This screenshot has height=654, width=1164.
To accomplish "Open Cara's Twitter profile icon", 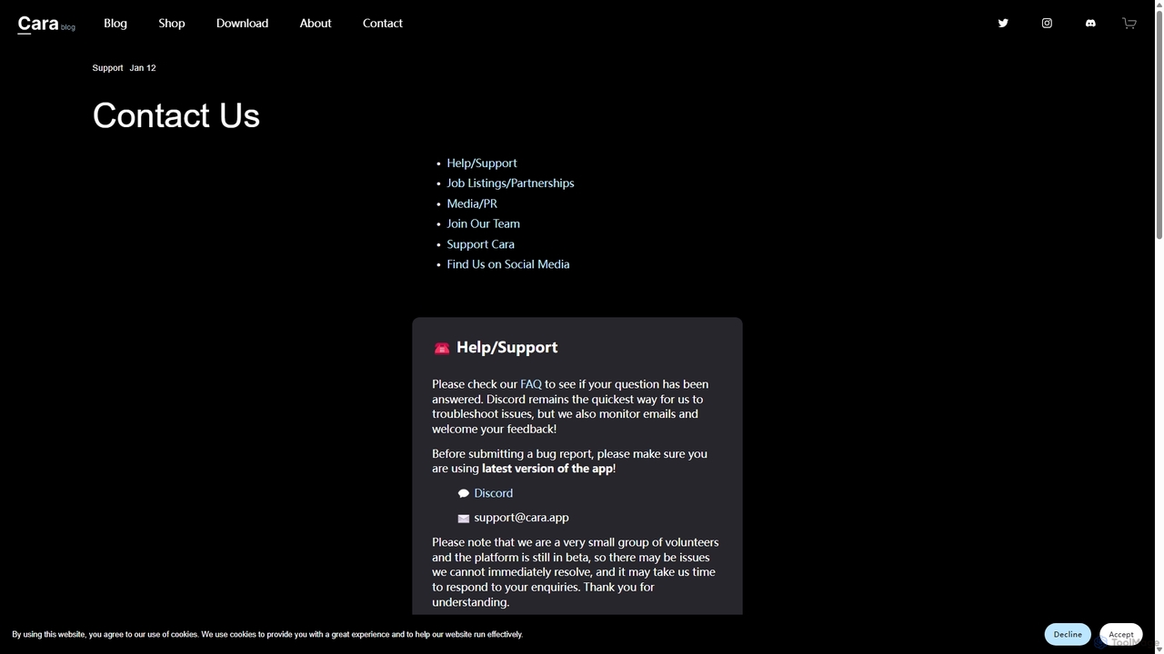I will (1003, 24).
